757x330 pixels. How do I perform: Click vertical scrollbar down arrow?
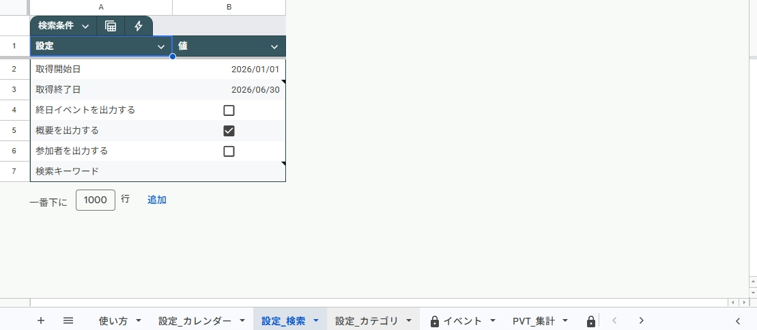753,293
